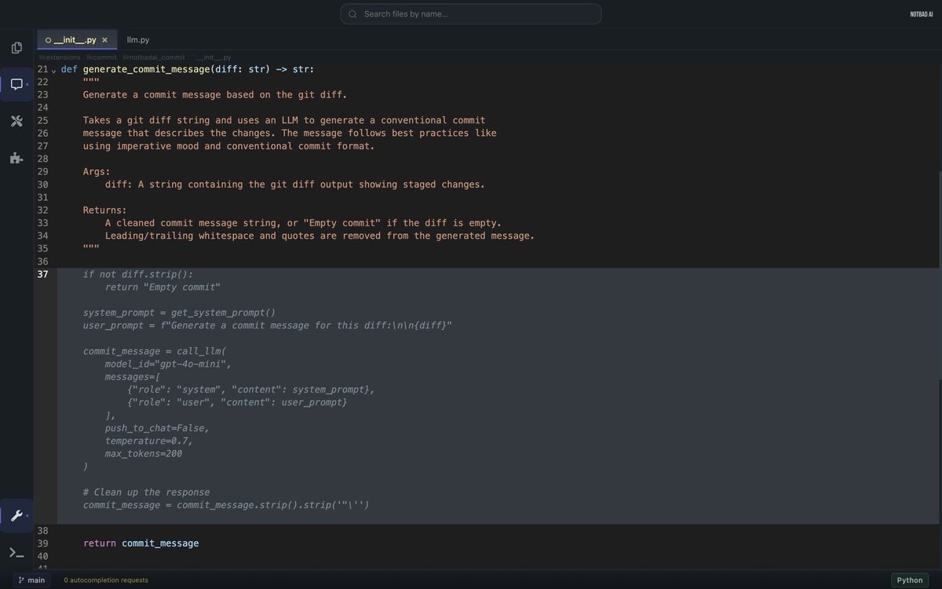This screenshot has width=942, height=589.
Task: Collapse the generate_commit_message function fold arrow
Action: [x=54, y=70]
